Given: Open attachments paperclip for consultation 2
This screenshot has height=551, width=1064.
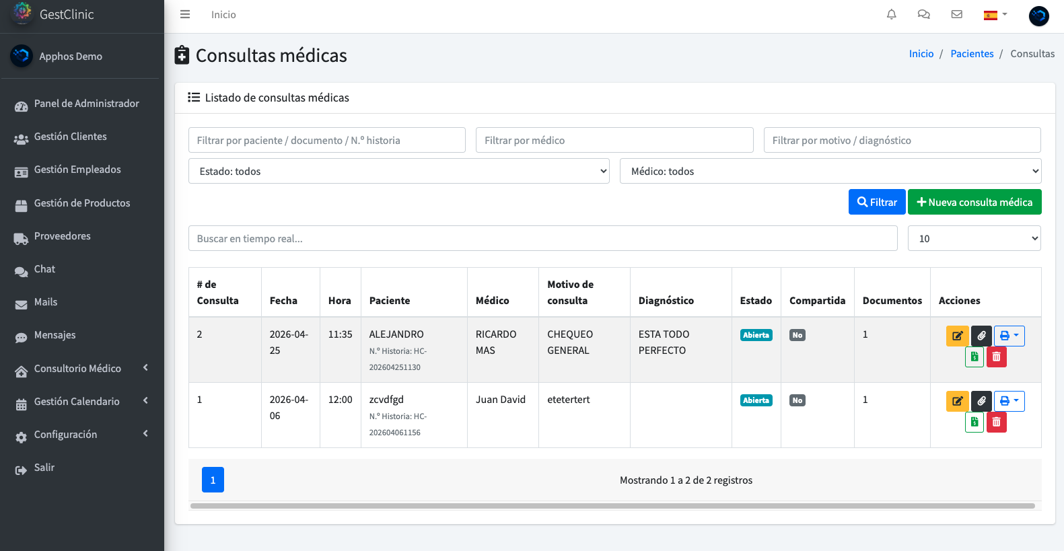Looking at the screenshot, I should coord(982,336).
